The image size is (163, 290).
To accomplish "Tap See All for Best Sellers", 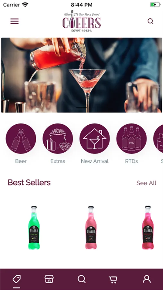I will [146, 183].
